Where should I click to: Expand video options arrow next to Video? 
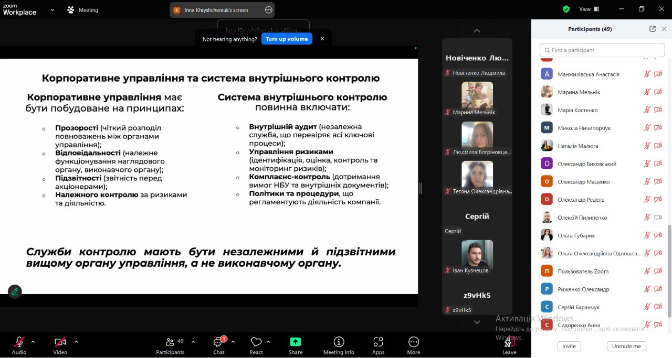tap(76, 342)
